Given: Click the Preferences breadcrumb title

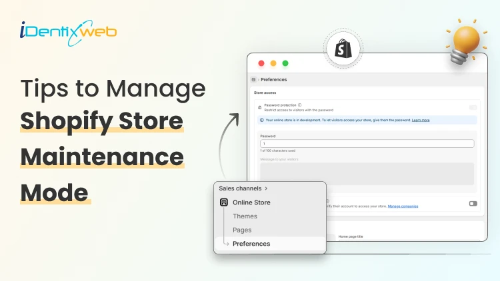Looking at the screenshot, I should pyautogui.click(x=273, y=80).
